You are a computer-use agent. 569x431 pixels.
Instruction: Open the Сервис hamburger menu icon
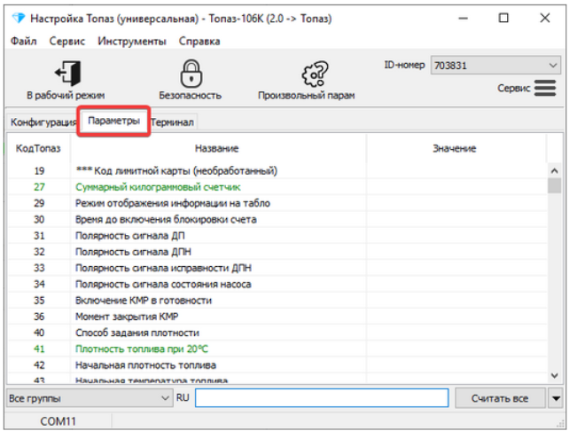(x=545, y=88)
